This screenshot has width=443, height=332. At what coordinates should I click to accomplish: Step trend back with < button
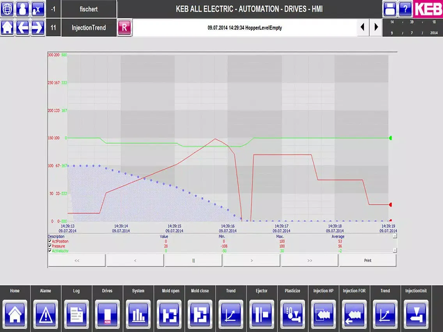point(135,260)
